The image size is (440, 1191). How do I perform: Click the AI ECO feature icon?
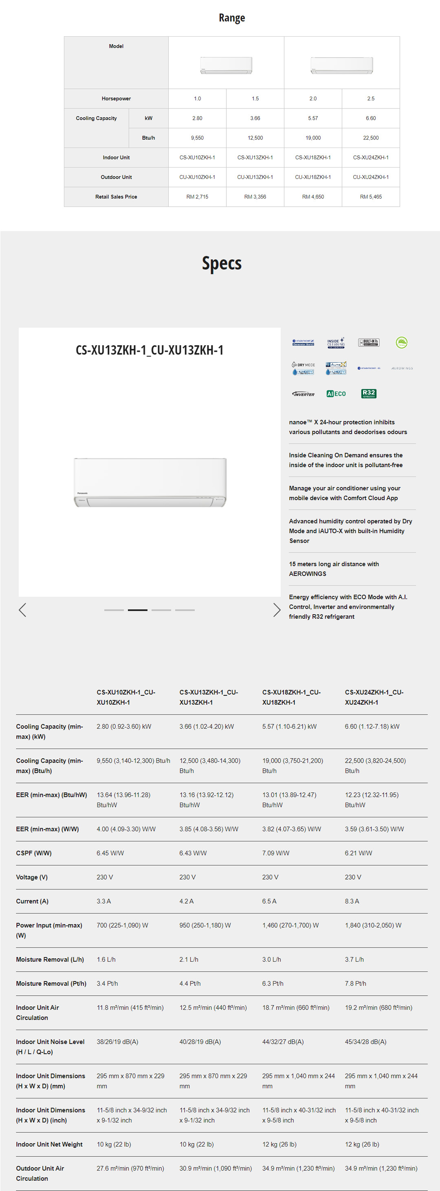coord(336,394)
